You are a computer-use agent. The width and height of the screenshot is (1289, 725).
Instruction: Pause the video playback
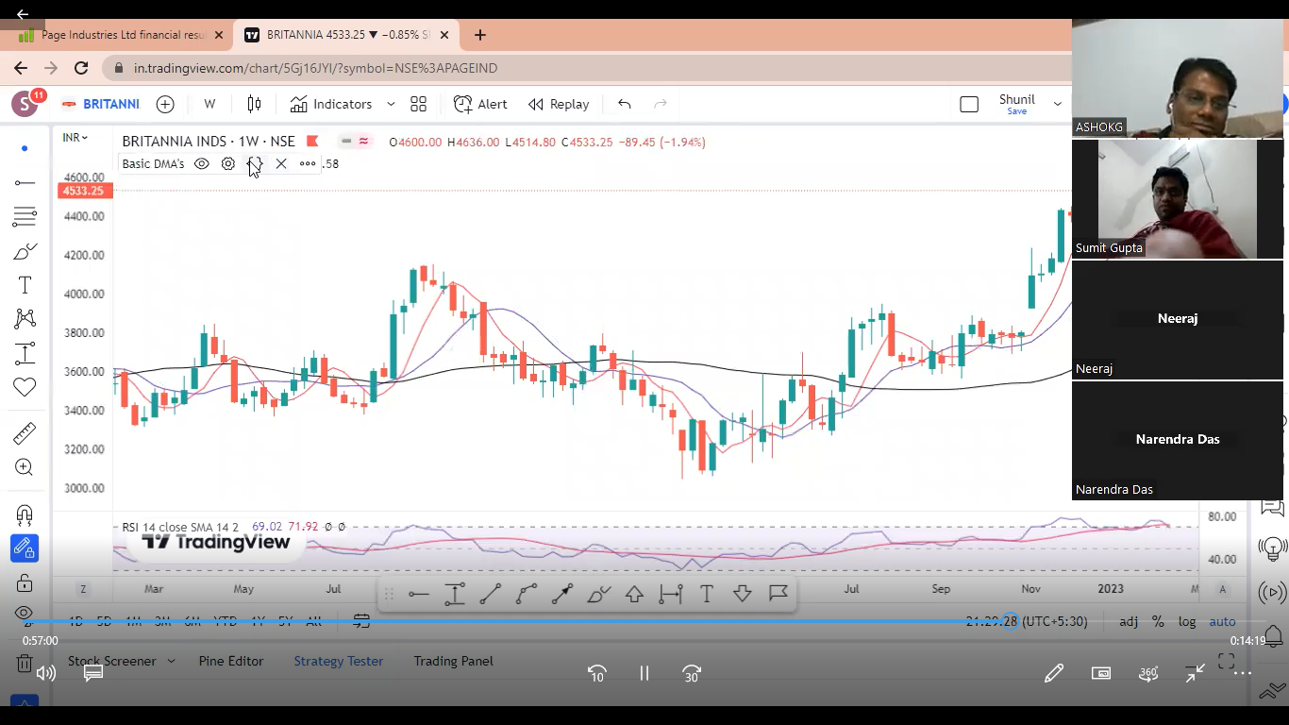coord(644,673)
